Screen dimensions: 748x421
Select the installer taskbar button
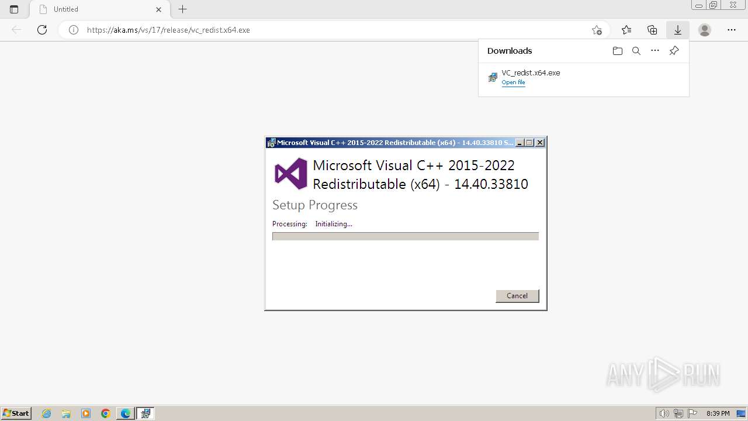[x=146, y=413]
